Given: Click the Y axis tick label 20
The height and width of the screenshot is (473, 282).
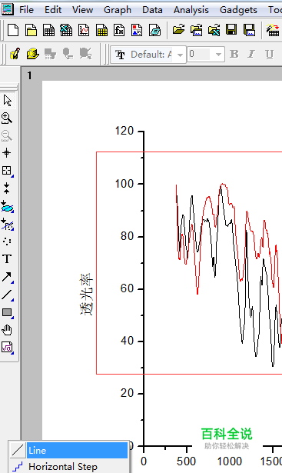Looking at the screenshot, I should 127,393.
